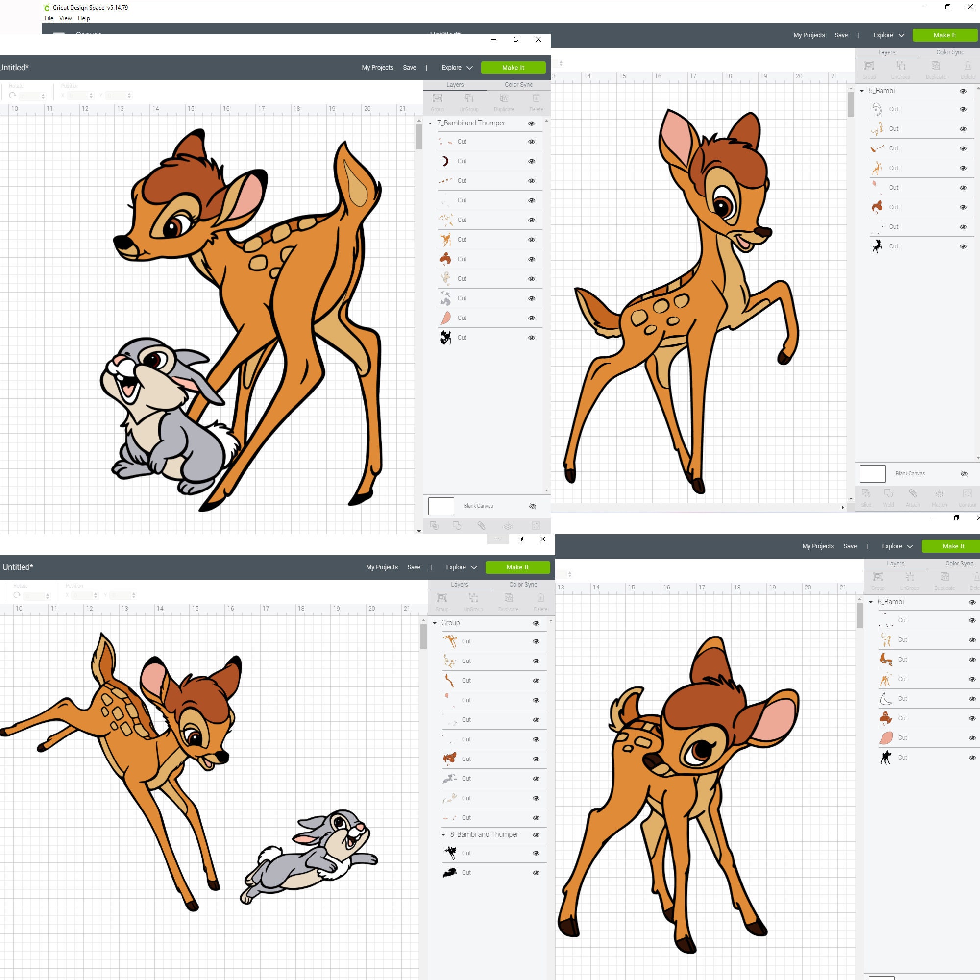The width and height of the screenshot is (980, 980).
Task: Collapse the 6_Bambi layer group
Action: (x=871, y=602)
